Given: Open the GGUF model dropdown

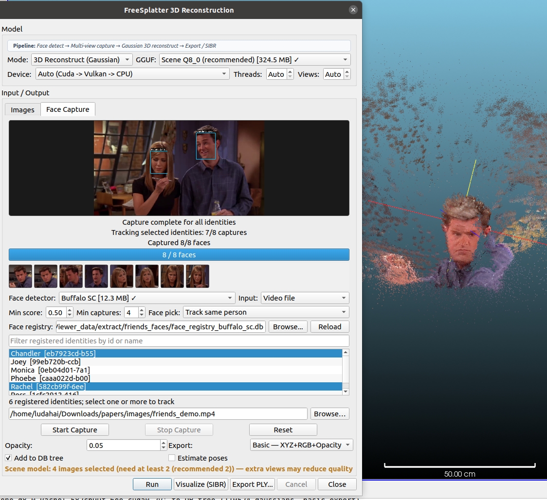Looking at the screenshot, I should 255,60.
